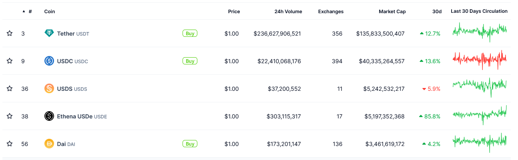Click the Dai coin logo icon

(49, 144)
